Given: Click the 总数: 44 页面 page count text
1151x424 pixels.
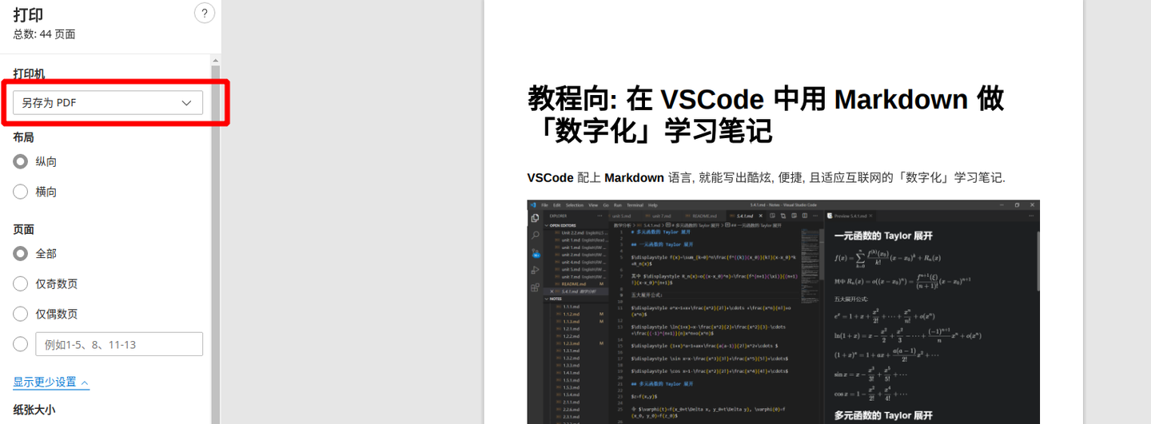Looking at the screenshot, I should point(44,34).
